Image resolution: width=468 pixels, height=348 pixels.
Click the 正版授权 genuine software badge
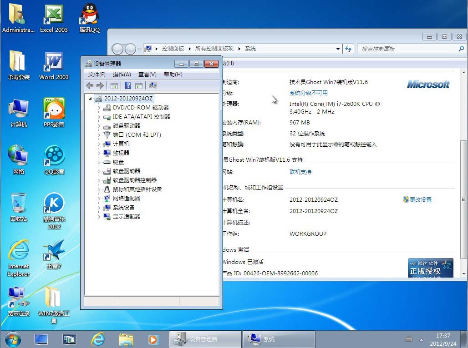(x=430, y=268)
